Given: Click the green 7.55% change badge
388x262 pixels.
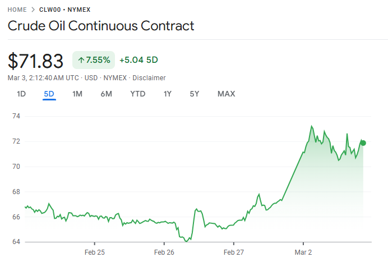Looking at the screenshot, I should pos(94,60).
